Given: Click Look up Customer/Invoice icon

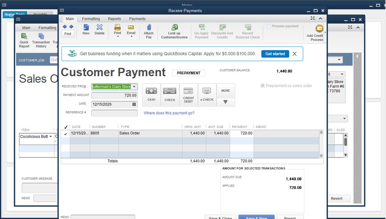Looking at the screenshot, I should 174,28.
